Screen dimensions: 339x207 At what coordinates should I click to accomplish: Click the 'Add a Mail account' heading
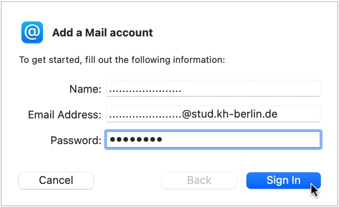pyautogui.click(x=102, y=33)
